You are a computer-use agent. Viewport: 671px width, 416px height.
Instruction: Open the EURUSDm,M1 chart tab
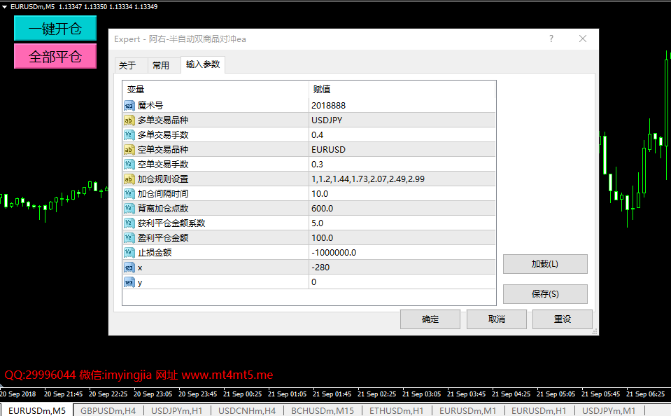coord(467,410)
